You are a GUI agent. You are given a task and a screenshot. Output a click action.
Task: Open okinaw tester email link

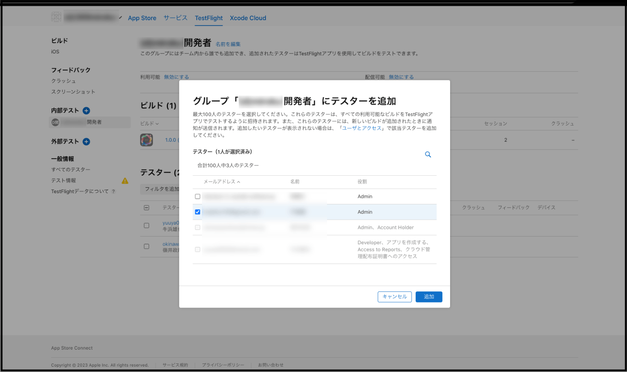click(x=171, y=244)
